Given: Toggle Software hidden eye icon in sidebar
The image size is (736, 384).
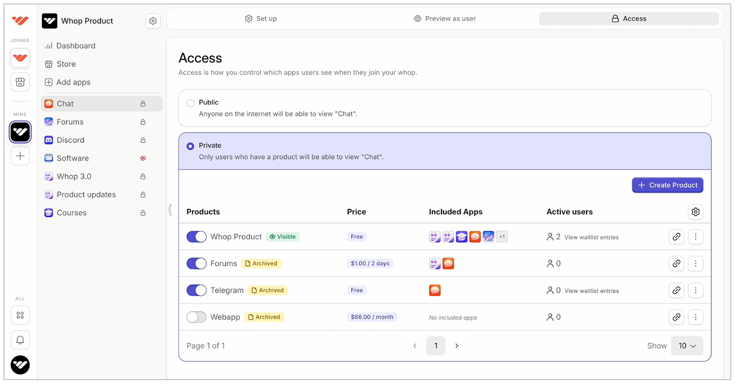Looking at the screenshot, I should pyautogui.click(x=143, y=158).
